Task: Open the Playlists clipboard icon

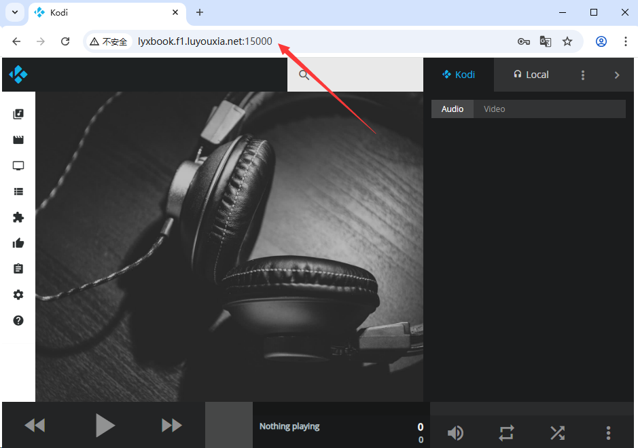Action: point(18,269)
